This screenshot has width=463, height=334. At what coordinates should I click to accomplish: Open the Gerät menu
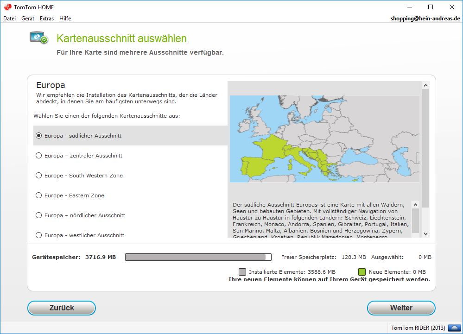pyautogui.click(x=28, y=19)
